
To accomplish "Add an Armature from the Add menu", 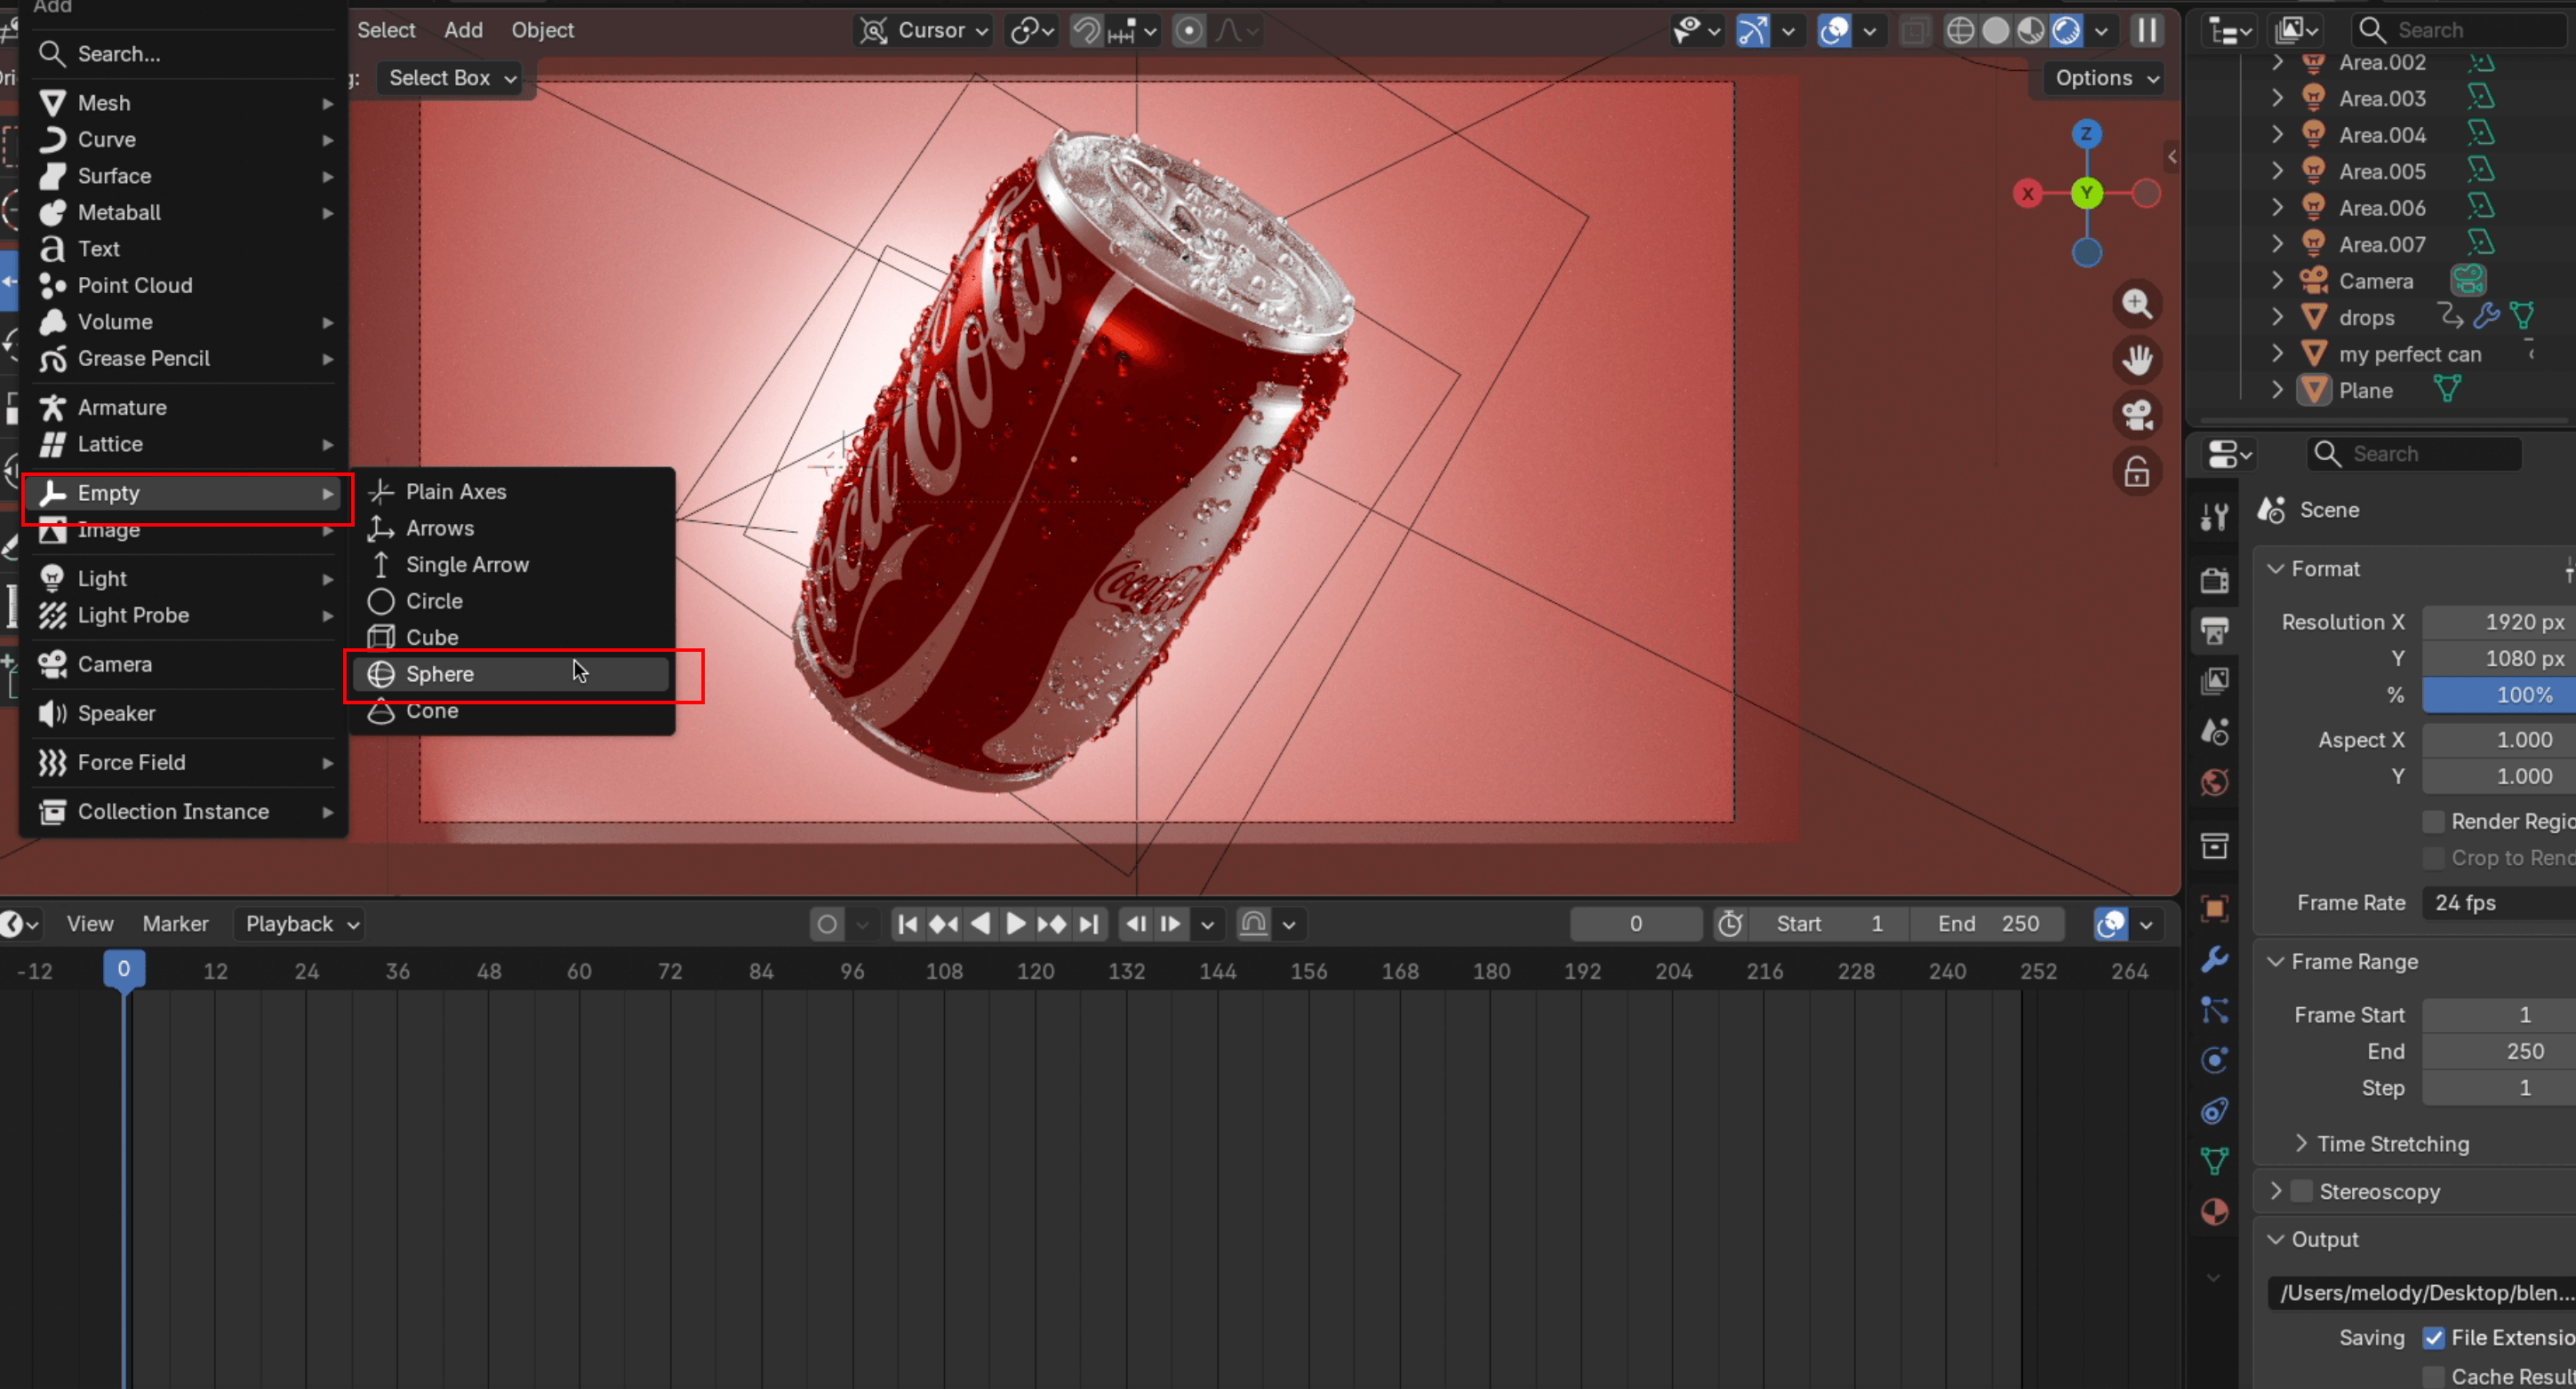I will pos(185,408).
